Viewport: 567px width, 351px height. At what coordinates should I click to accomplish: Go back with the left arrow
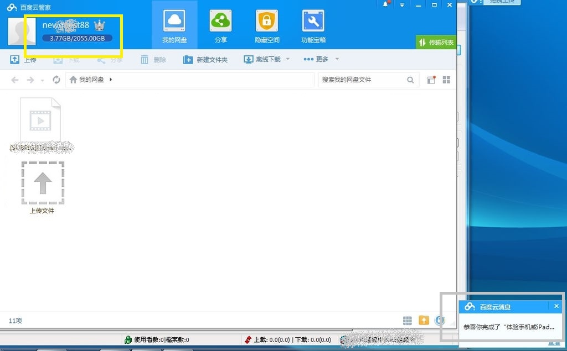(15, 80)
